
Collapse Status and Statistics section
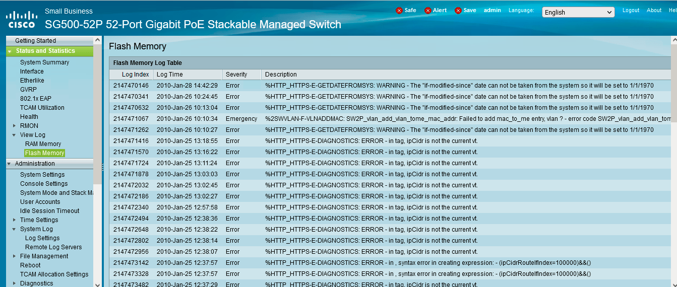9,51
